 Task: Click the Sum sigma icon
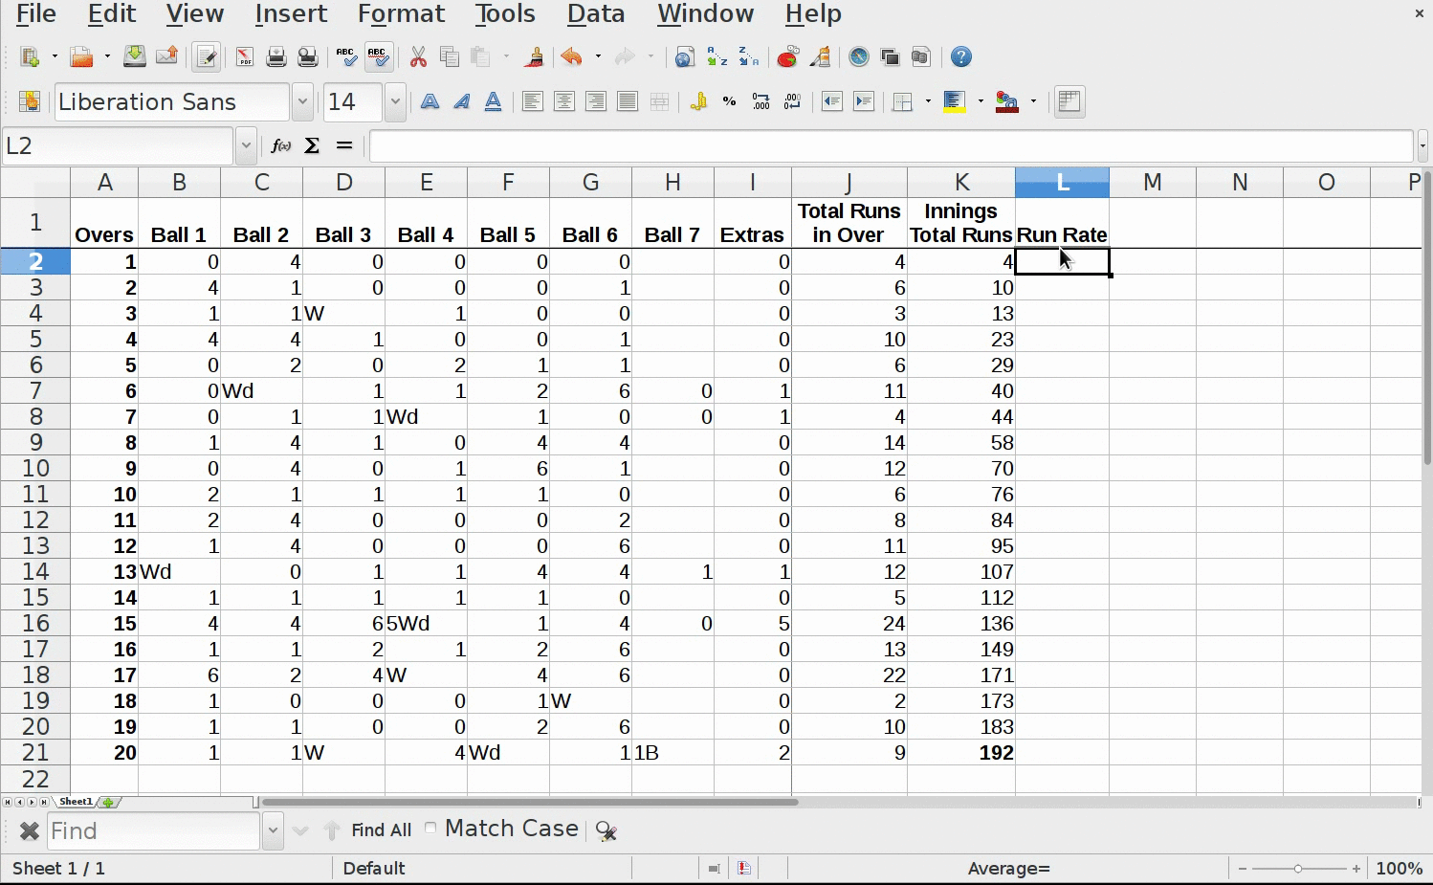[x=312, y=145]
